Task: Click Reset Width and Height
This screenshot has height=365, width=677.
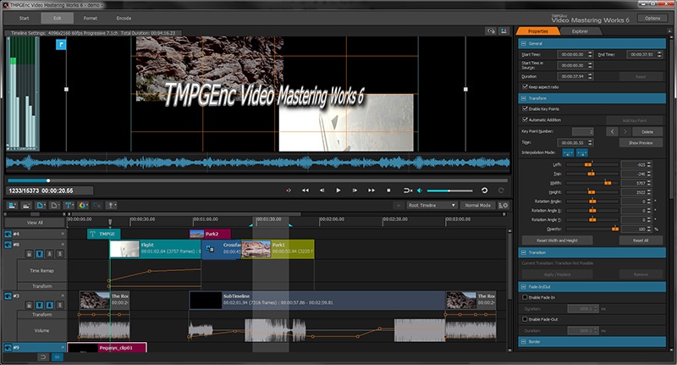Action: [x=557, y=241]
